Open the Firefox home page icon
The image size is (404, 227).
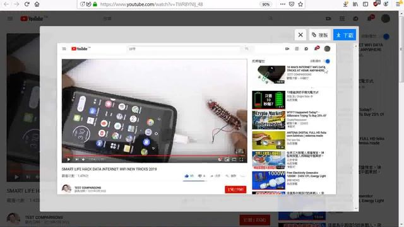coord(37,4)
